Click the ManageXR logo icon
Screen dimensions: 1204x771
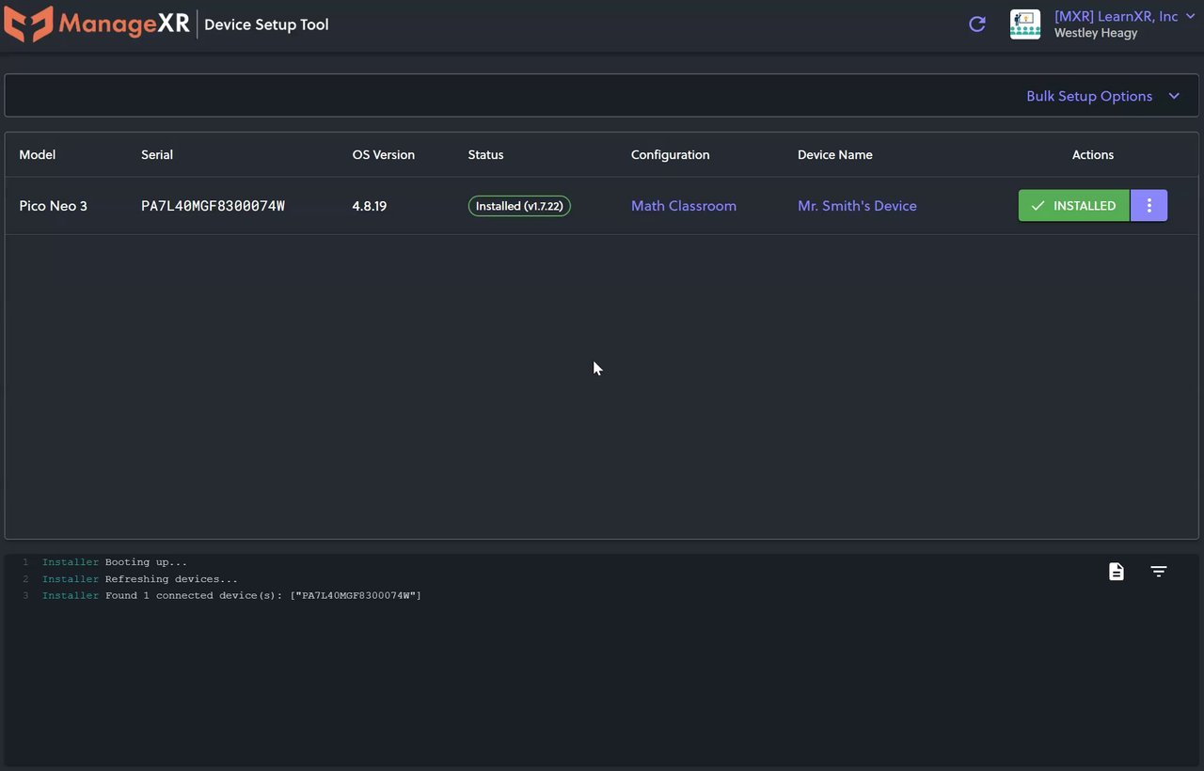(x=28, y=24)
